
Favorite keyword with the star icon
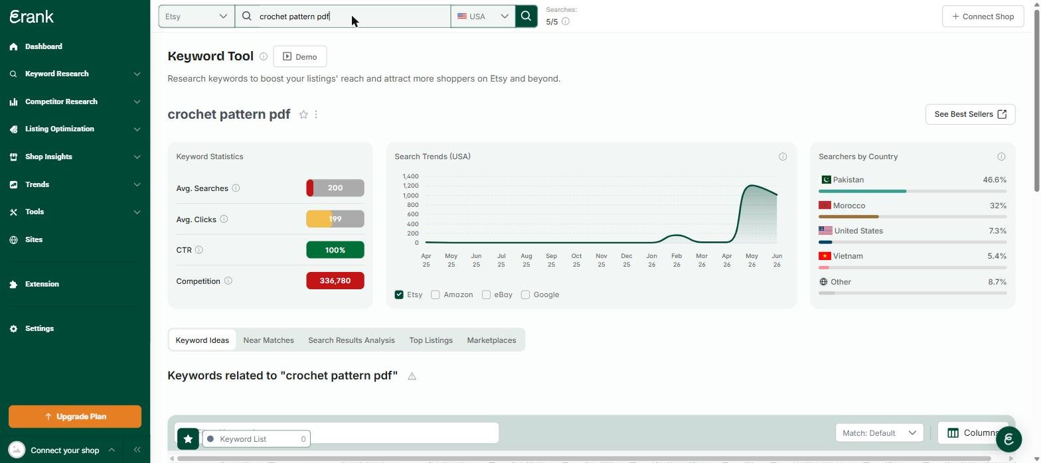303,115
